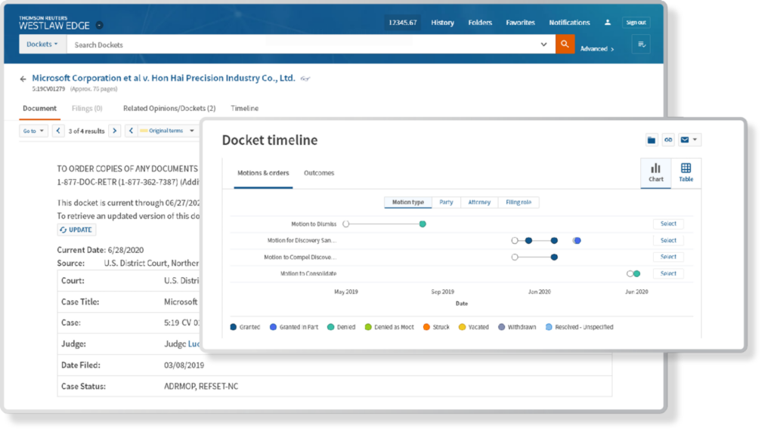774x435 pixels.
Task: Open the Timeline tab
Action: coord(244,109)
